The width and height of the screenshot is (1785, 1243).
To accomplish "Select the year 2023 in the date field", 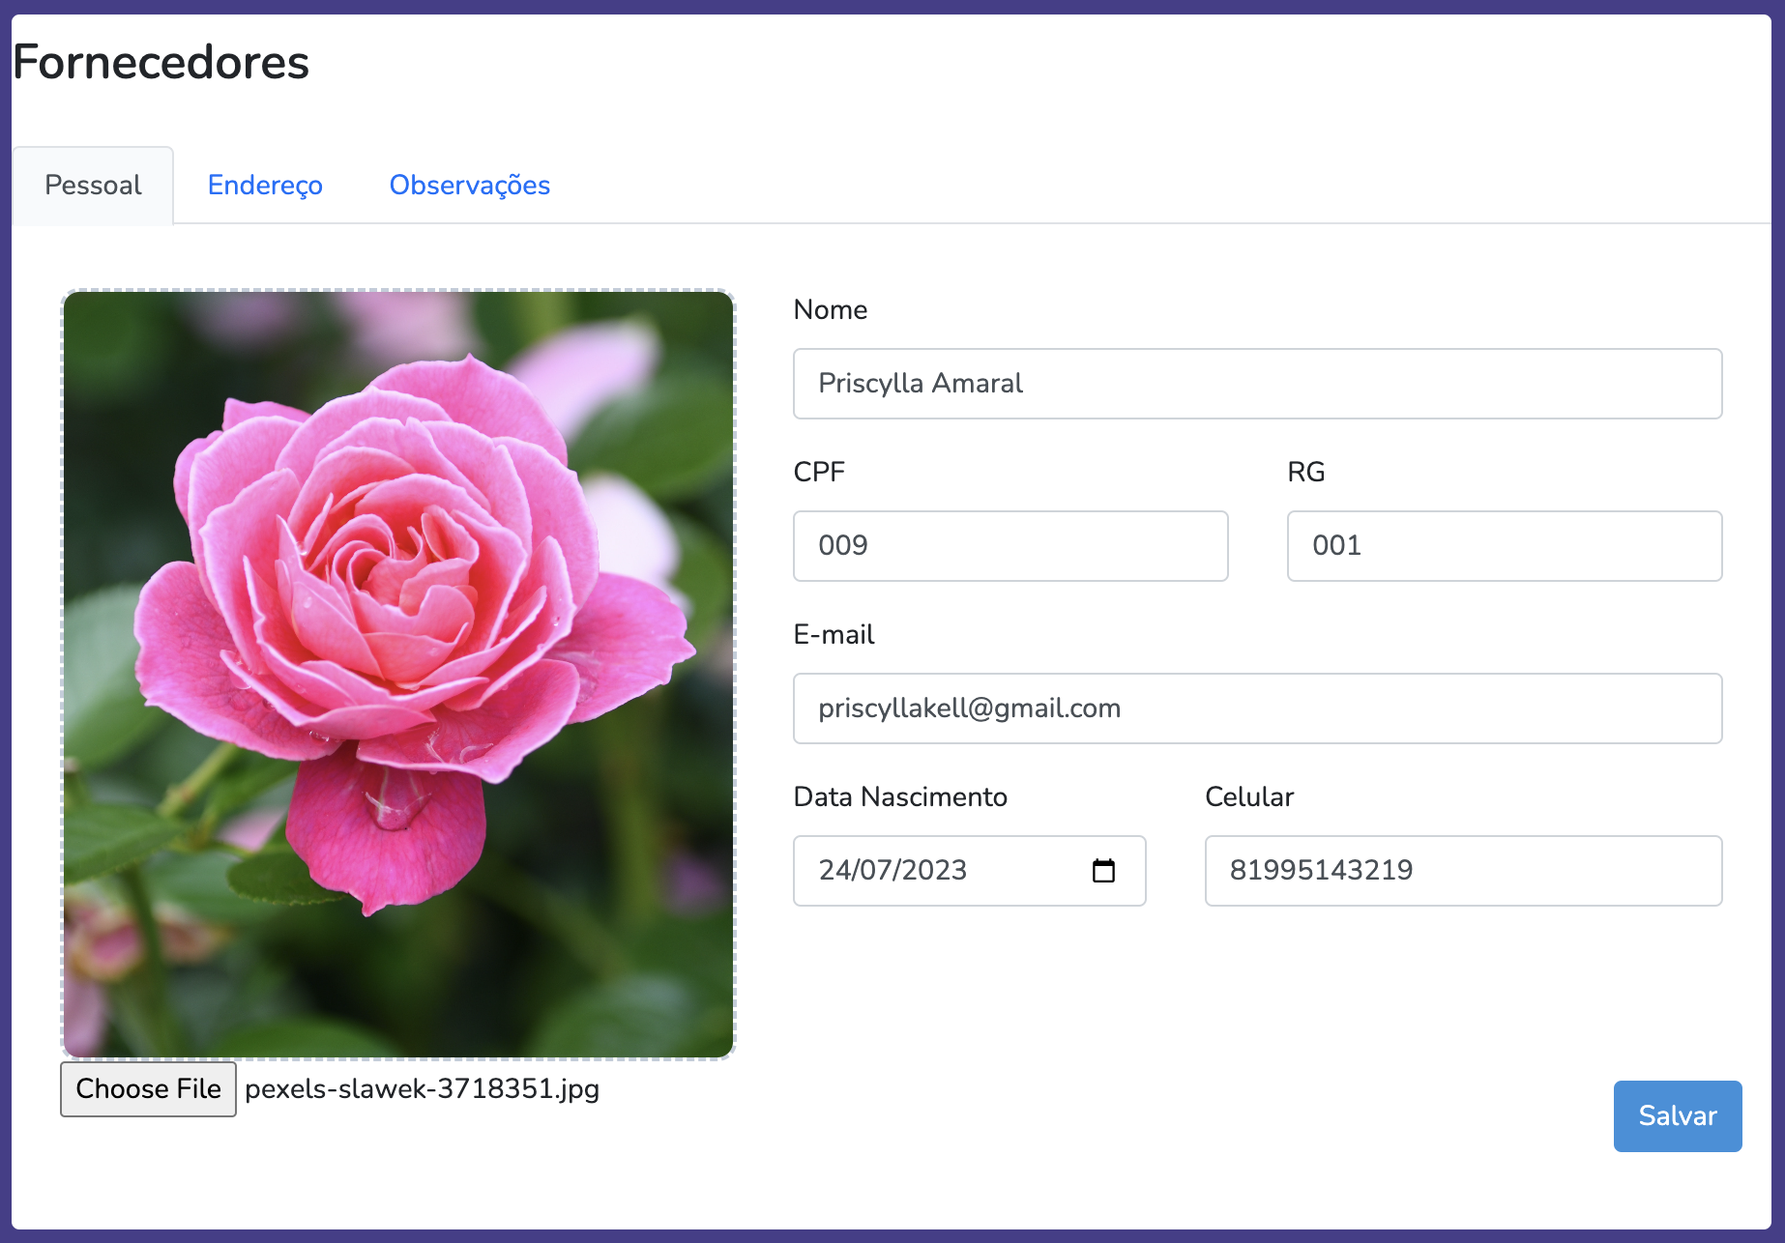I will (x=934, y=871).
